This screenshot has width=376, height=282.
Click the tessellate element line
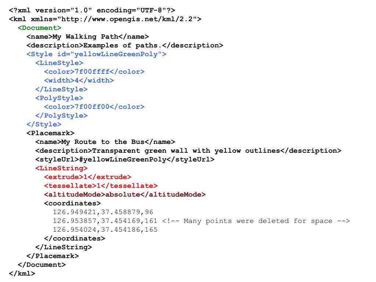pyautogui.click(x=101, y=186)
